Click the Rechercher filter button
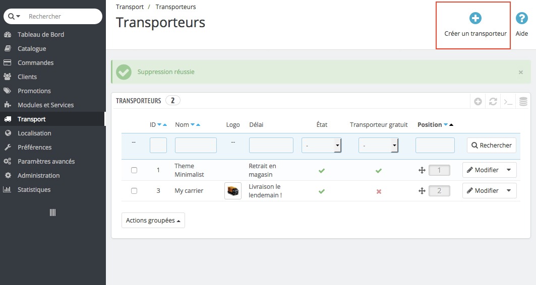The image size is (536, 285). [x=491, y=146]
